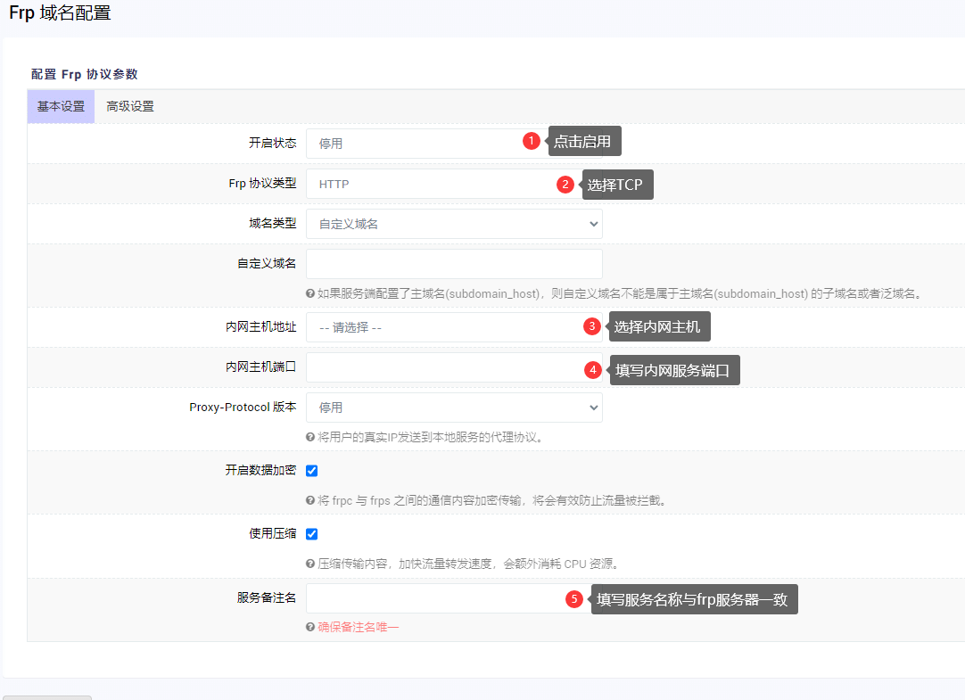Switch to the 高级设置 tab

coord(130,106)
